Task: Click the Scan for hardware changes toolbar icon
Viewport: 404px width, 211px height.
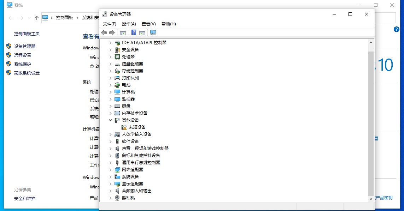Action: pos(153,32)
